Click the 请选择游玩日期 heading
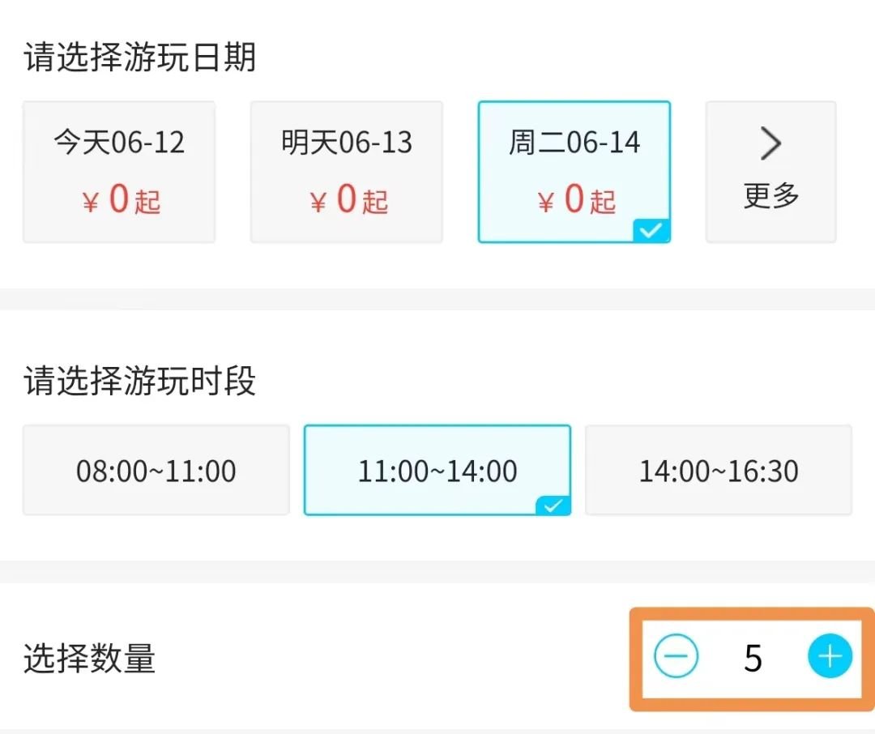 [x=140, y=58]
